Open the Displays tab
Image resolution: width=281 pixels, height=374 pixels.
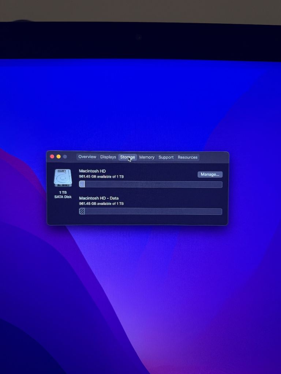108,157
